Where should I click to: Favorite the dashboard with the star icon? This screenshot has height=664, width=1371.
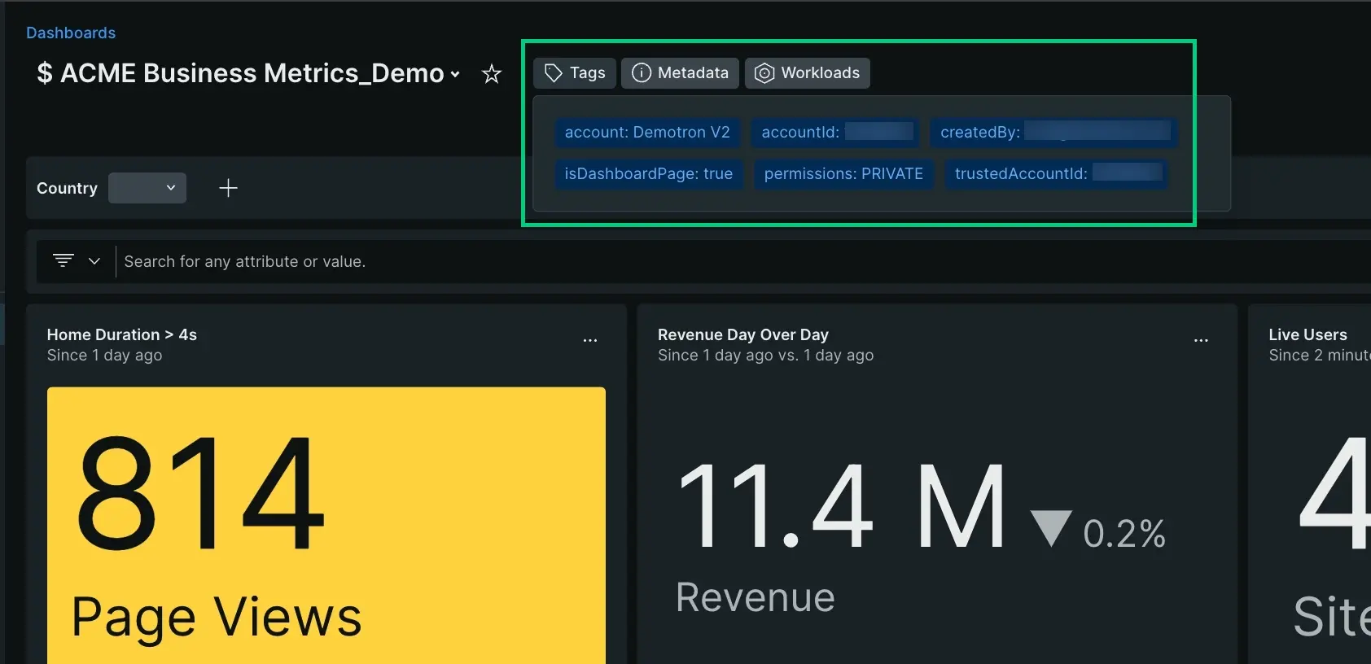(x=492, y=74)
